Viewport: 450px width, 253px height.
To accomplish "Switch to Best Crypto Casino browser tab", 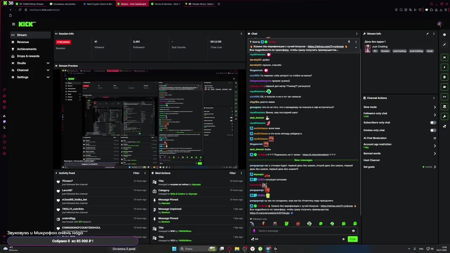I will 97,4.
